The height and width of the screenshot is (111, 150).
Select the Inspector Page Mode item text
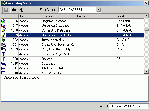pyautogui.click(x=56, y=54)
